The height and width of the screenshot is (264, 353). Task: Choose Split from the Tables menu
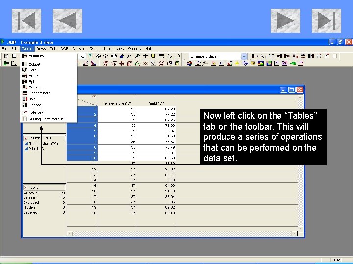49,82
